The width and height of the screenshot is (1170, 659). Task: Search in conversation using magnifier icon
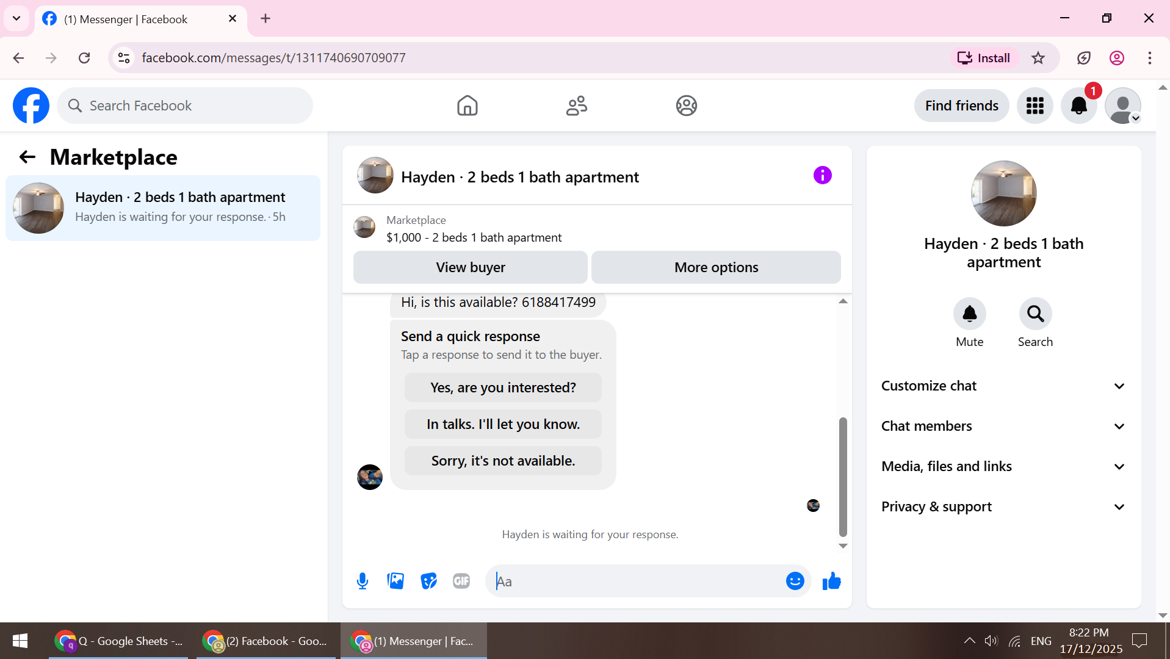coord(1036,314)
